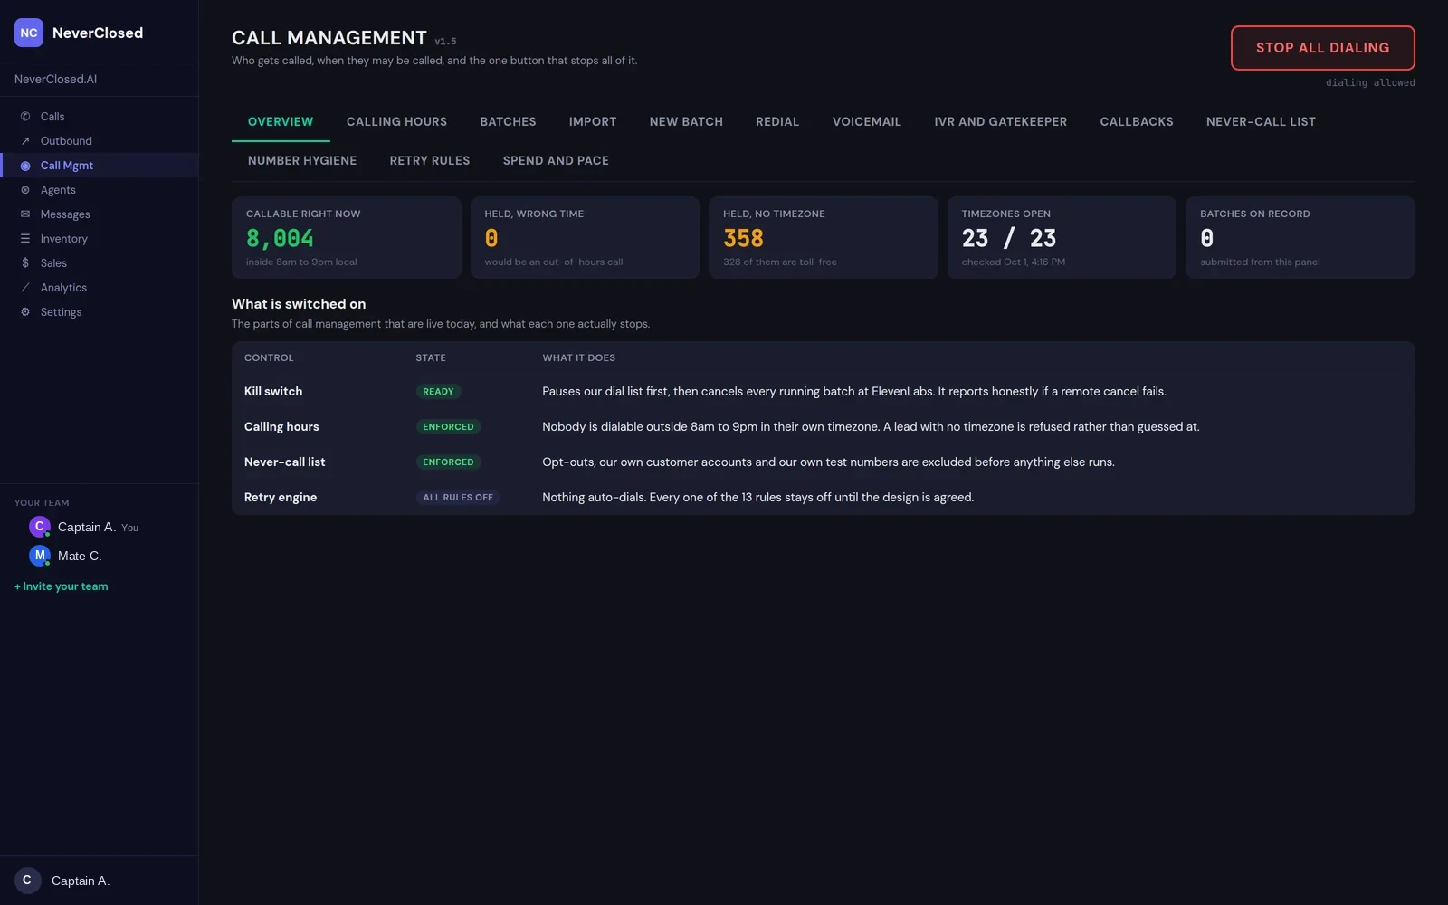Click Captain A. team member avatar
Screen dimensions: 1448x905
(40, 527)
